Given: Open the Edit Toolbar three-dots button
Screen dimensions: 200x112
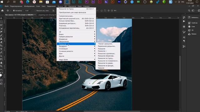Looking at the screenshot, I should point(1,70).
